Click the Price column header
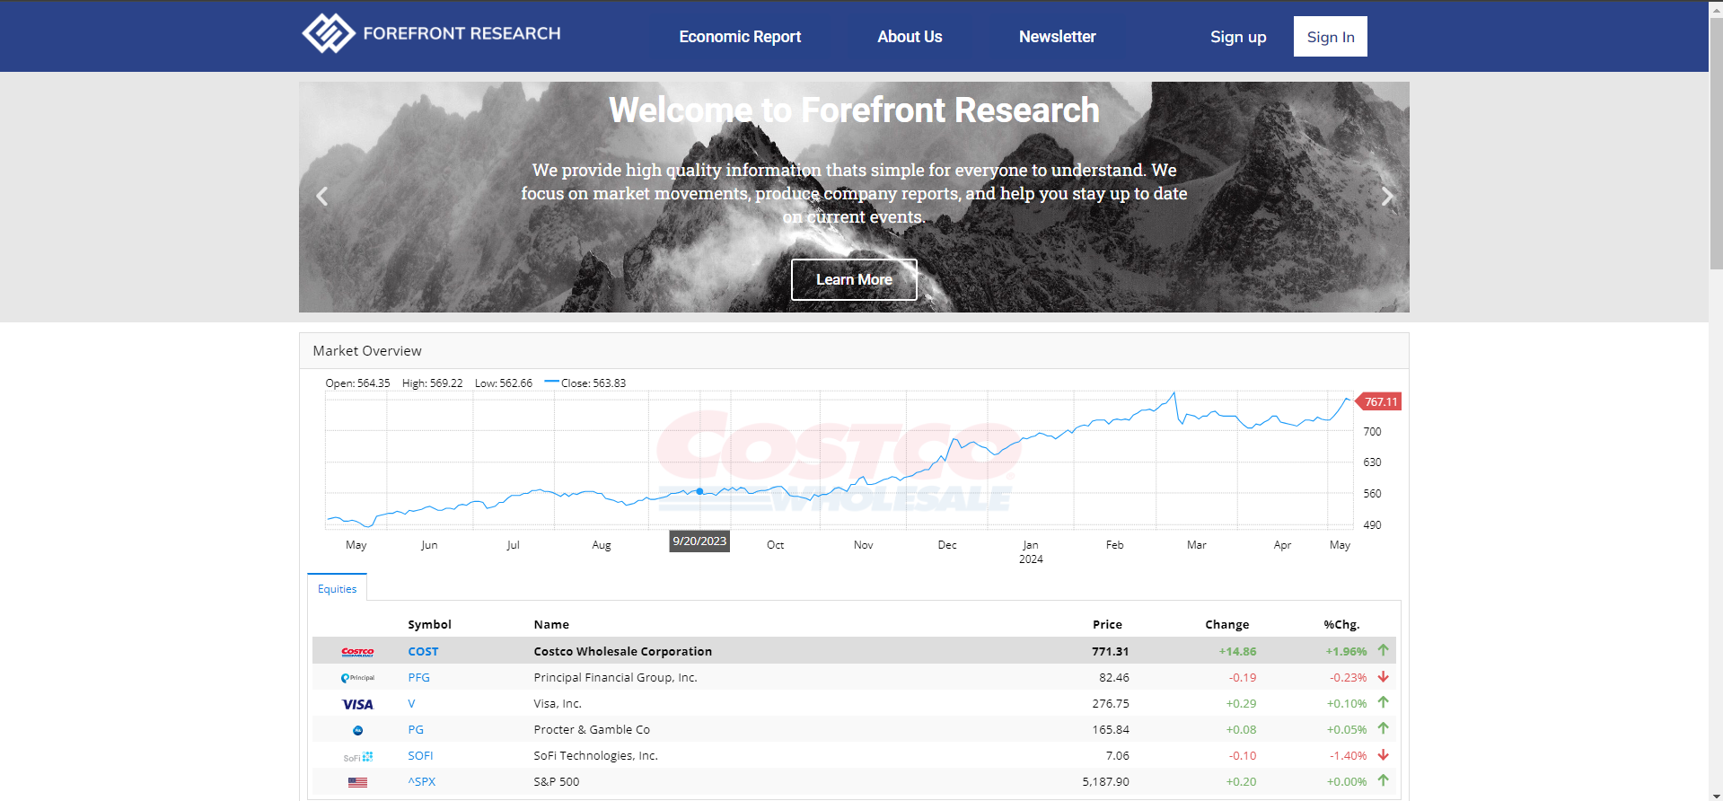Screen dimensions: 1723x801 (x=1107, y=625)
